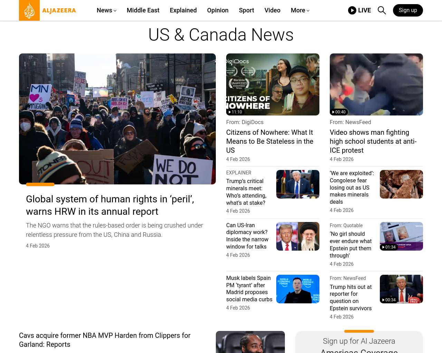Click the Musk World Economic Forum thumbnail
The width and height of the screenshot is (442, 353).
[298, 289]
